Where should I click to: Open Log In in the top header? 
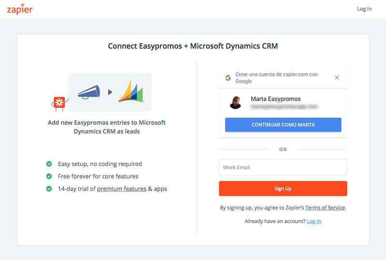click(x=364, y=9)
